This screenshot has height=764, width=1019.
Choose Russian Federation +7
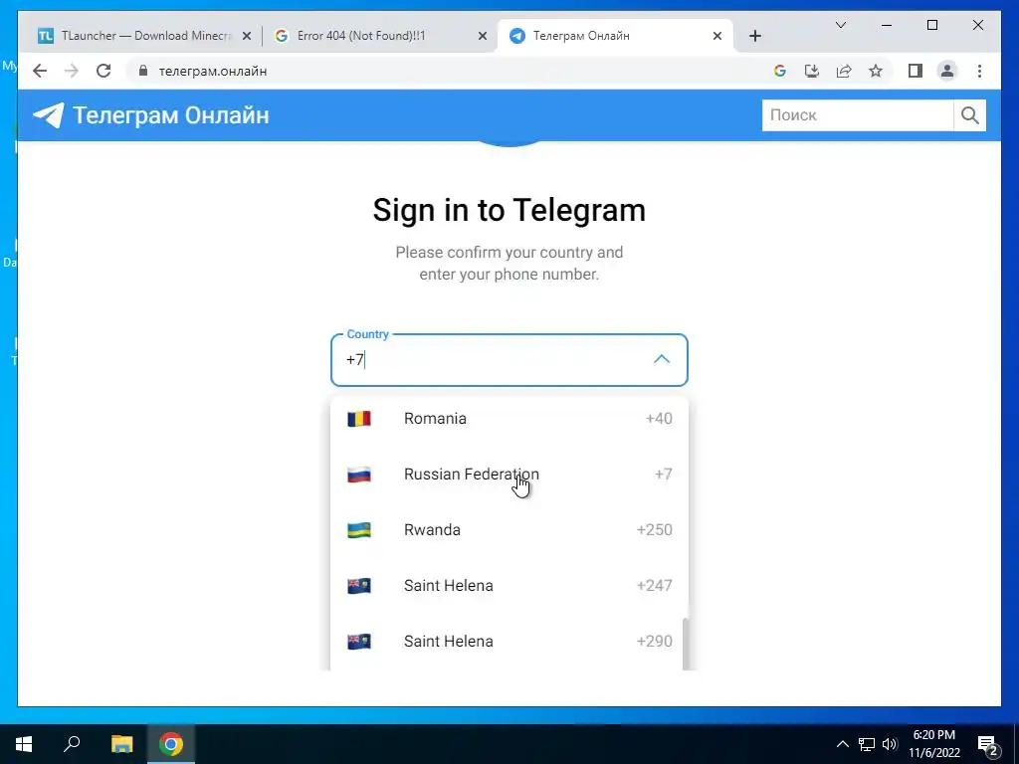509,475
